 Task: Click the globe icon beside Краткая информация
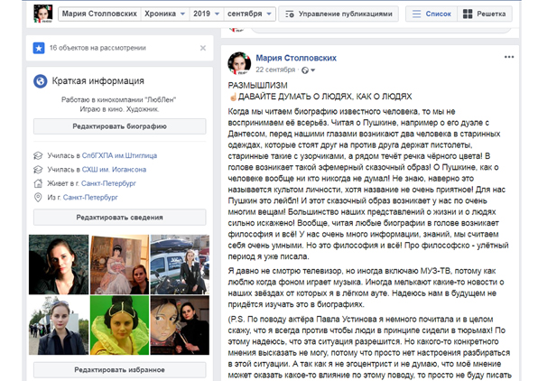[40, 81]
